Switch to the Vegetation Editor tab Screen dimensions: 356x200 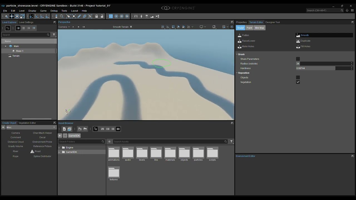click(27, 123)
